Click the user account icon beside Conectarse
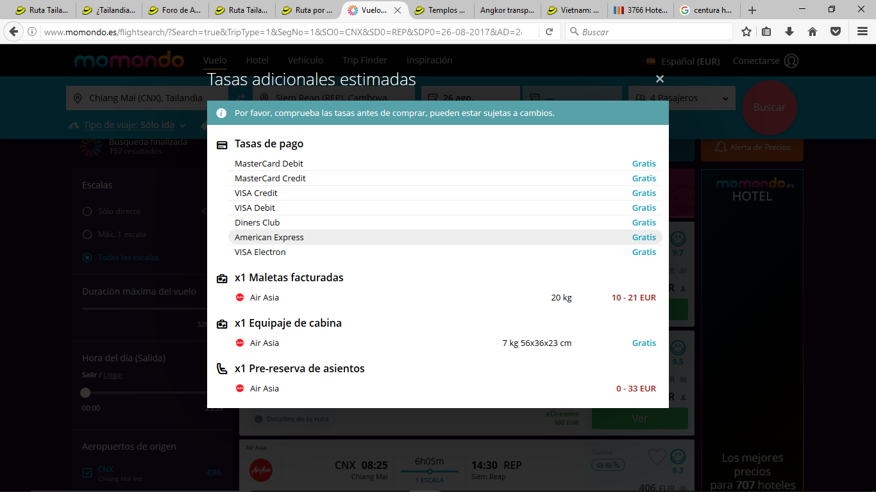Screen dimensions: 876x492 point(792,61)
